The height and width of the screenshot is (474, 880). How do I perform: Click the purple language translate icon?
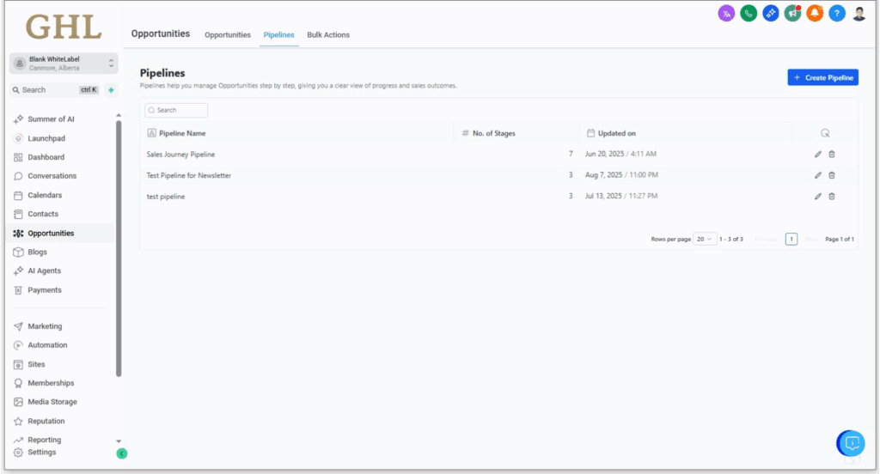pos(726,14)
